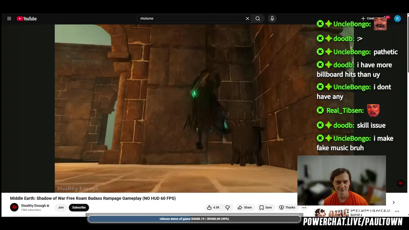Click the webcam overlay of the streamer
The height and width of the screenshot is (230, 409).
click(x=342, y=180)
